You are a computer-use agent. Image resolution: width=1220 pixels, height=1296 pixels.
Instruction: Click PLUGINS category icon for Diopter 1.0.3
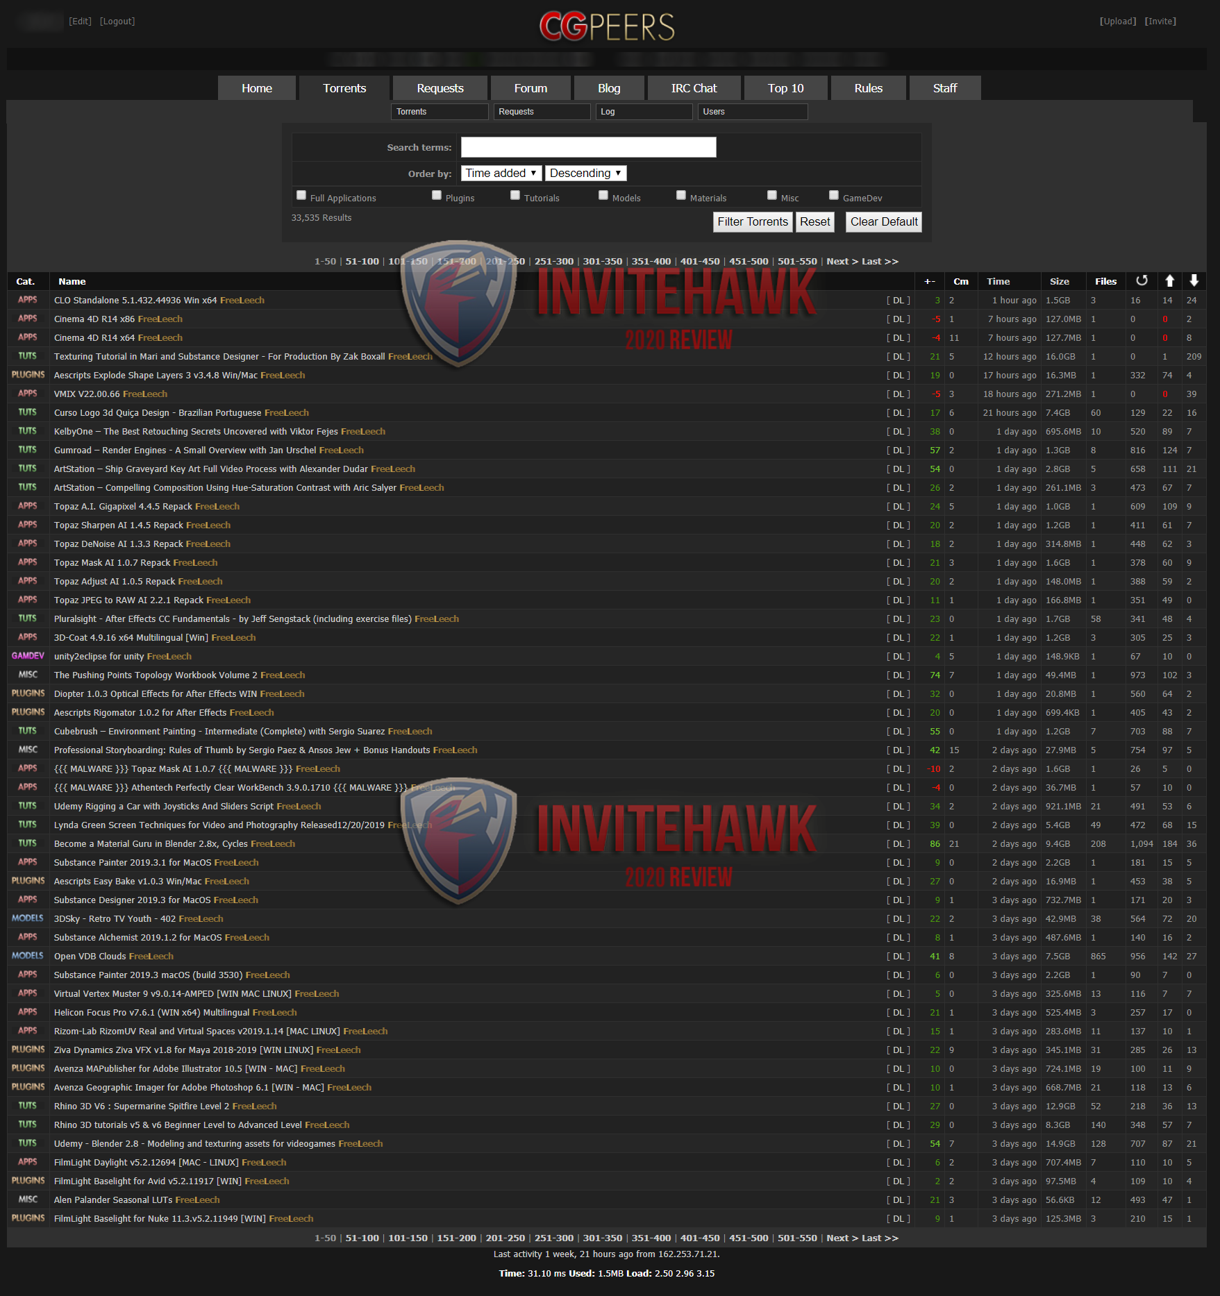click(28, 693)
